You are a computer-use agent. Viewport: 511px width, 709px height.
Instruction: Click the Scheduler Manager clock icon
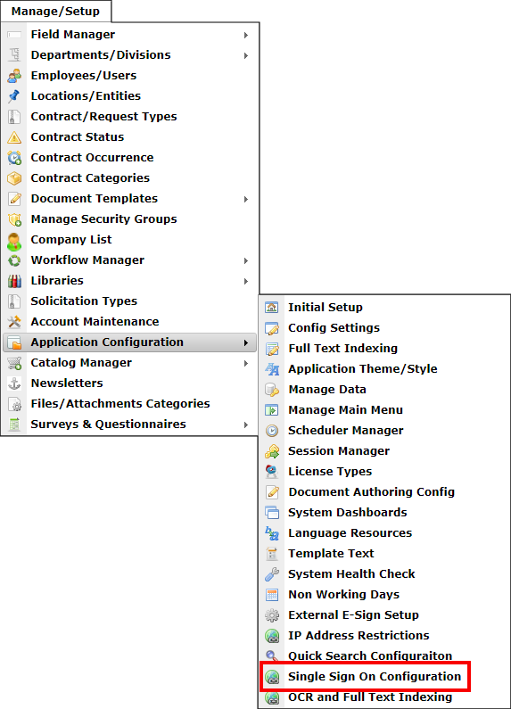coord(272,431)
